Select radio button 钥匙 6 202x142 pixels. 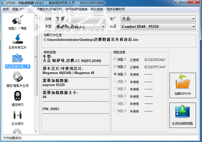tap(115, 96)
